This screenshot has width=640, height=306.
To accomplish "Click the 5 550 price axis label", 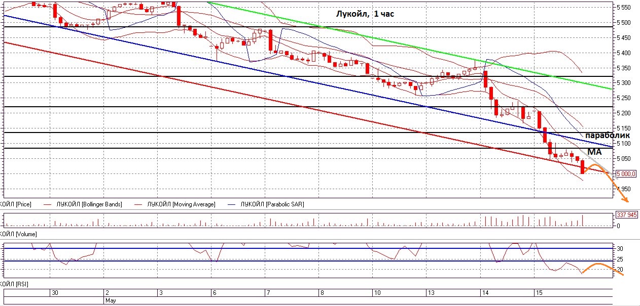I will (x=623, y=8).
